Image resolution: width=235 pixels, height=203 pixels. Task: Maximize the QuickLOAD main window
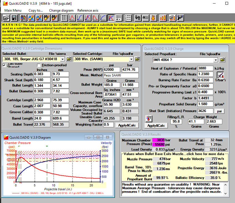click(227, 3)
